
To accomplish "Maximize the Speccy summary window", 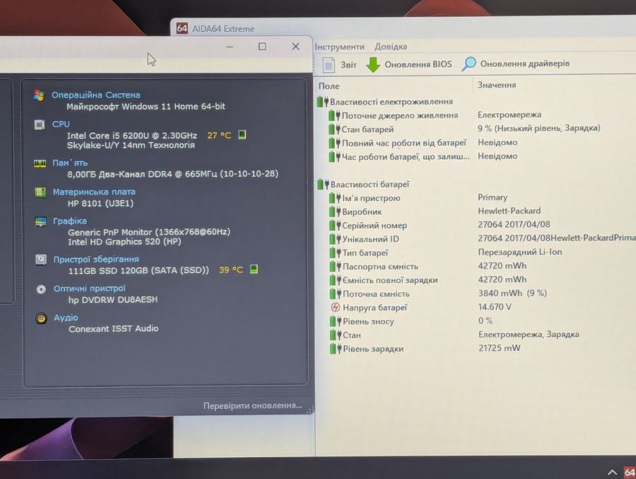I will pos(262,47).
